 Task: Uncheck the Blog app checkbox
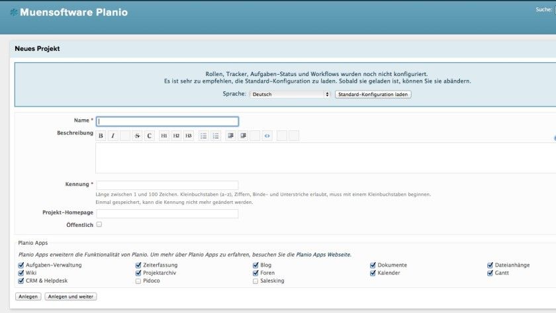[x=255, y=265]
